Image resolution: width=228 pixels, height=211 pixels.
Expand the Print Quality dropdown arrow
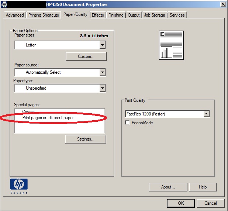(207, 114)
